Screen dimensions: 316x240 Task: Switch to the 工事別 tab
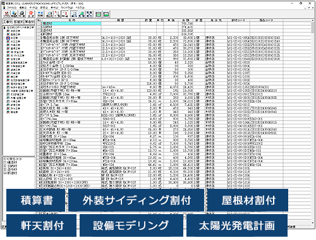click(8, 21)
